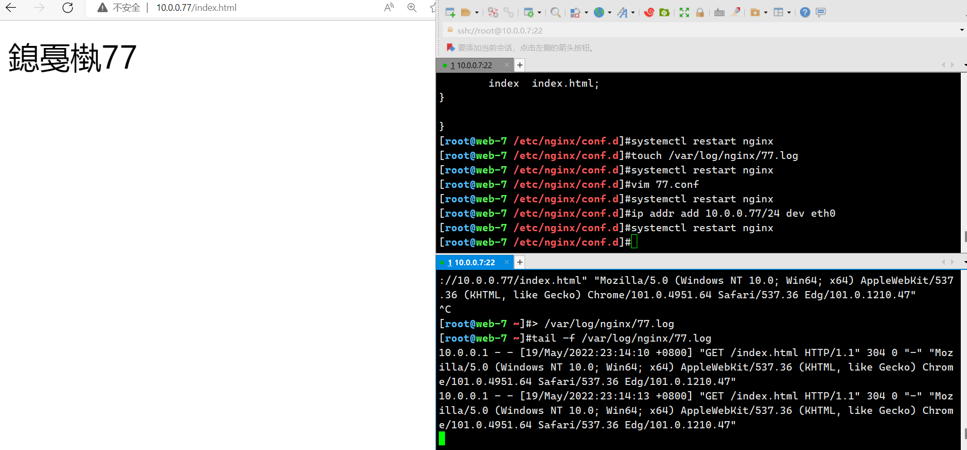Click the 'index index.html;' config line

point(544,83)
